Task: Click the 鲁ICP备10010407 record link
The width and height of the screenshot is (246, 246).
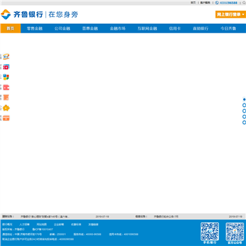Action: tap(42, 230)
